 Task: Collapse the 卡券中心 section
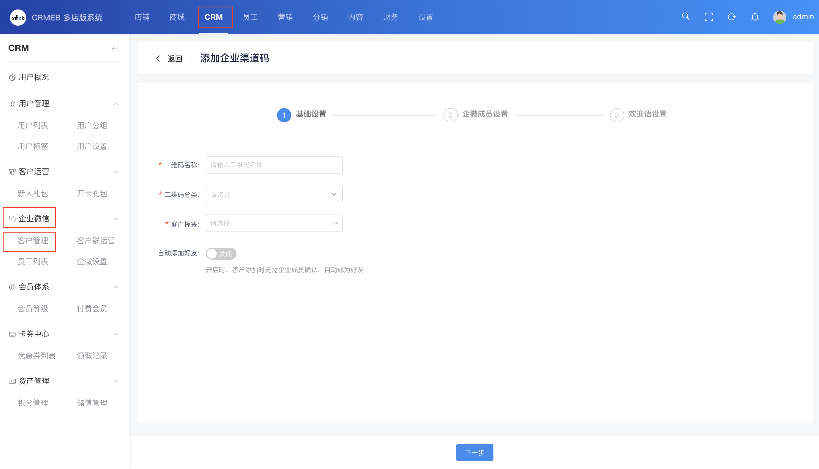tap(116, 334)
